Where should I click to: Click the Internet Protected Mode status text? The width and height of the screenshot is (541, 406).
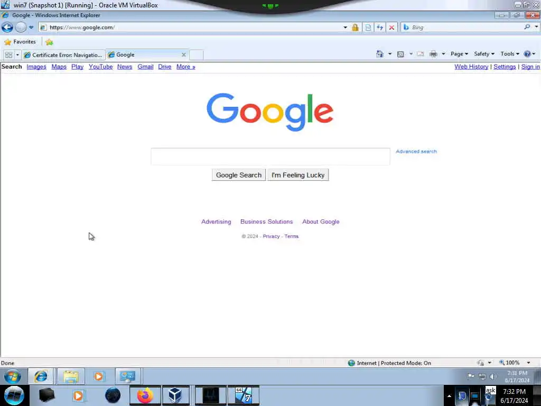click(x=394, y=363)
